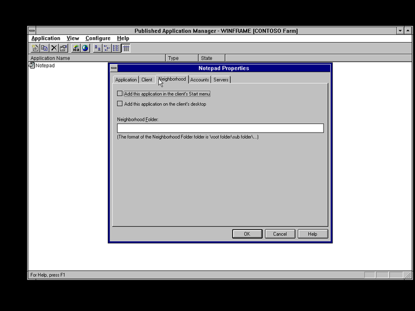Sort by Type column header
415x311 pixels.
(182, 58)
